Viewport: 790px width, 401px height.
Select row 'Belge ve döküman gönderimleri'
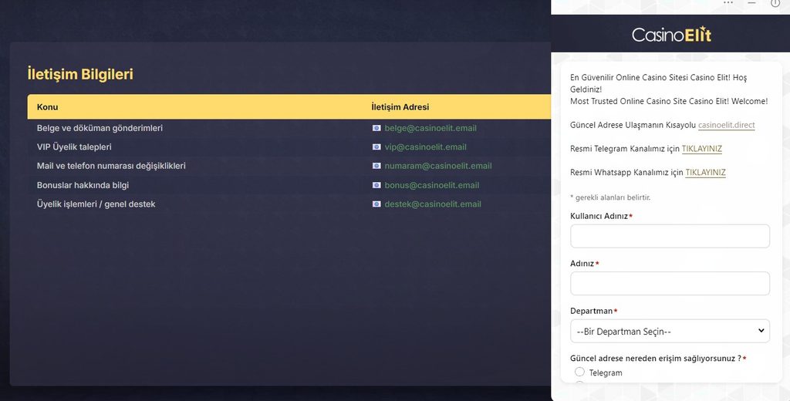[289, 128]
